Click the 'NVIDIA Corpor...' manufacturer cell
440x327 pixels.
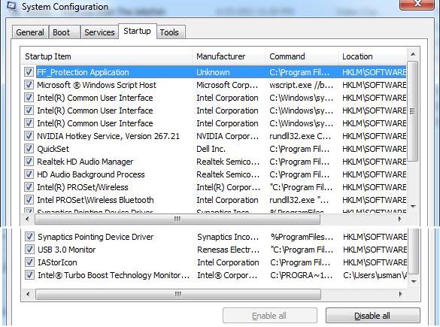(228, 136)
